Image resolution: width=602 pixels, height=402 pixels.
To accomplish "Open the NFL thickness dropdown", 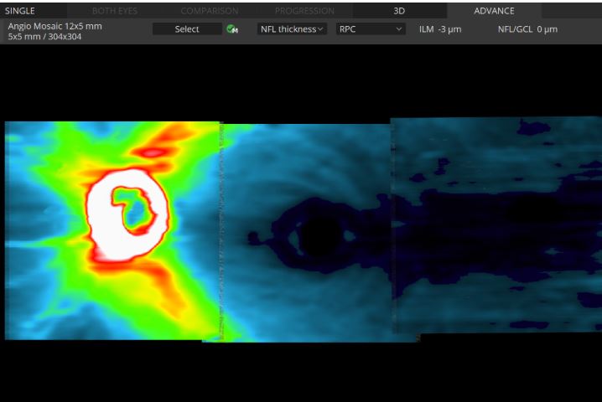I will tap(292, 29).
